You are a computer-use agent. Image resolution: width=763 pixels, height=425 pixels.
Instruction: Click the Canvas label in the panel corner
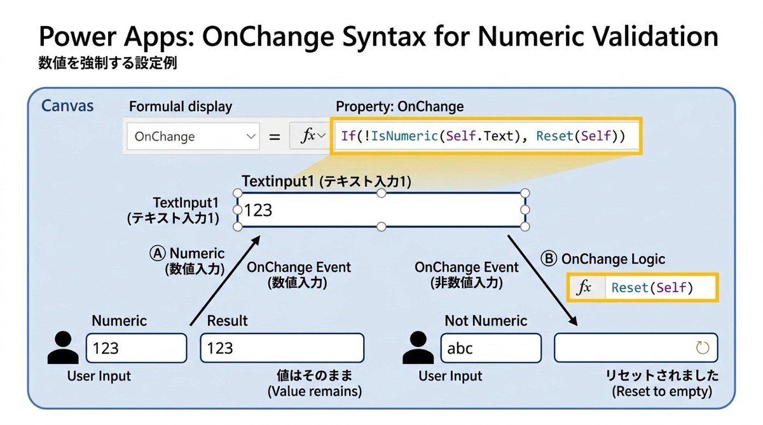pyautogui.click(x=67, y=105)
